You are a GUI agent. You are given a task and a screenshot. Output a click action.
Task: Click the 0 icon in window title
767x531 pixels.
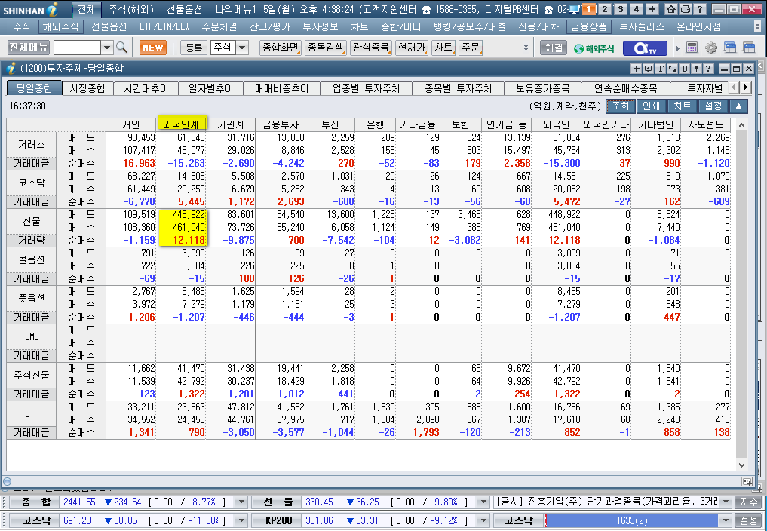point(684,69)
